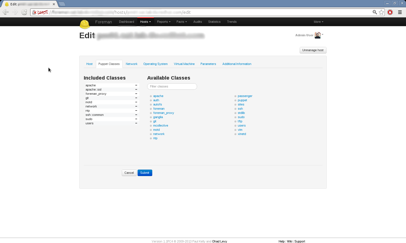Remove the ntp class using its minus icon
Image resolution: width=406 pixels, height=243 pixels.
[x=136, y=111]
